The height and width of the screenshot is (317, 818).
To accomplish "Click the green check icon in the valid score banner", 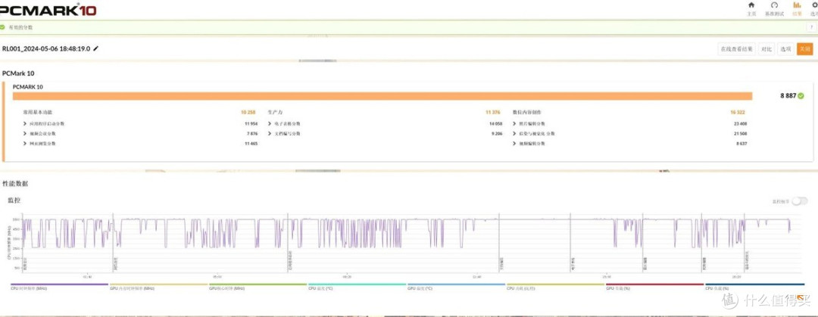I will point(2,26).
